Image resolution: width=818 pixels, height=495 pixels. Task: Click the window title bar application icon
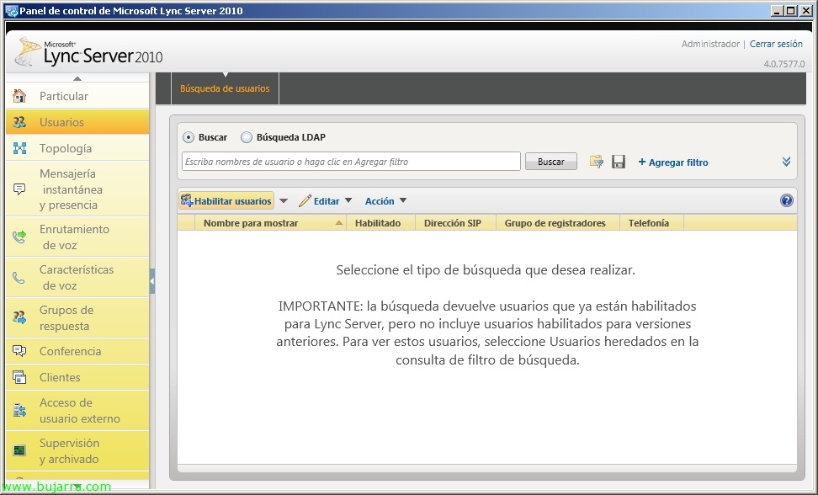point(11,10)
